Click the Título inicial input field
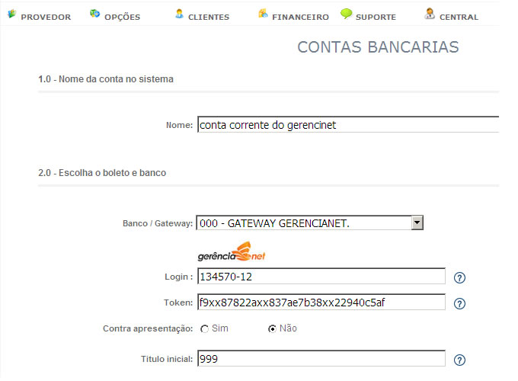 click(321, 359)
